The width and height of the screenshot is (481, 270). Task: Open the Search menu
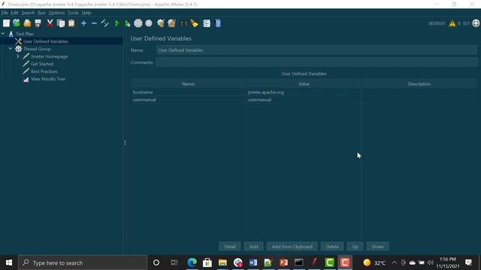[28, 13]
